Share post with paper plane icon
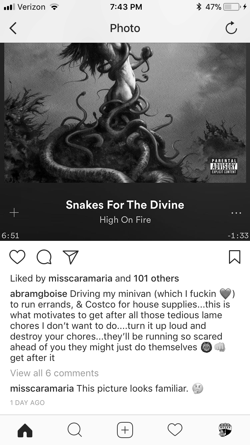 [71, 257]
